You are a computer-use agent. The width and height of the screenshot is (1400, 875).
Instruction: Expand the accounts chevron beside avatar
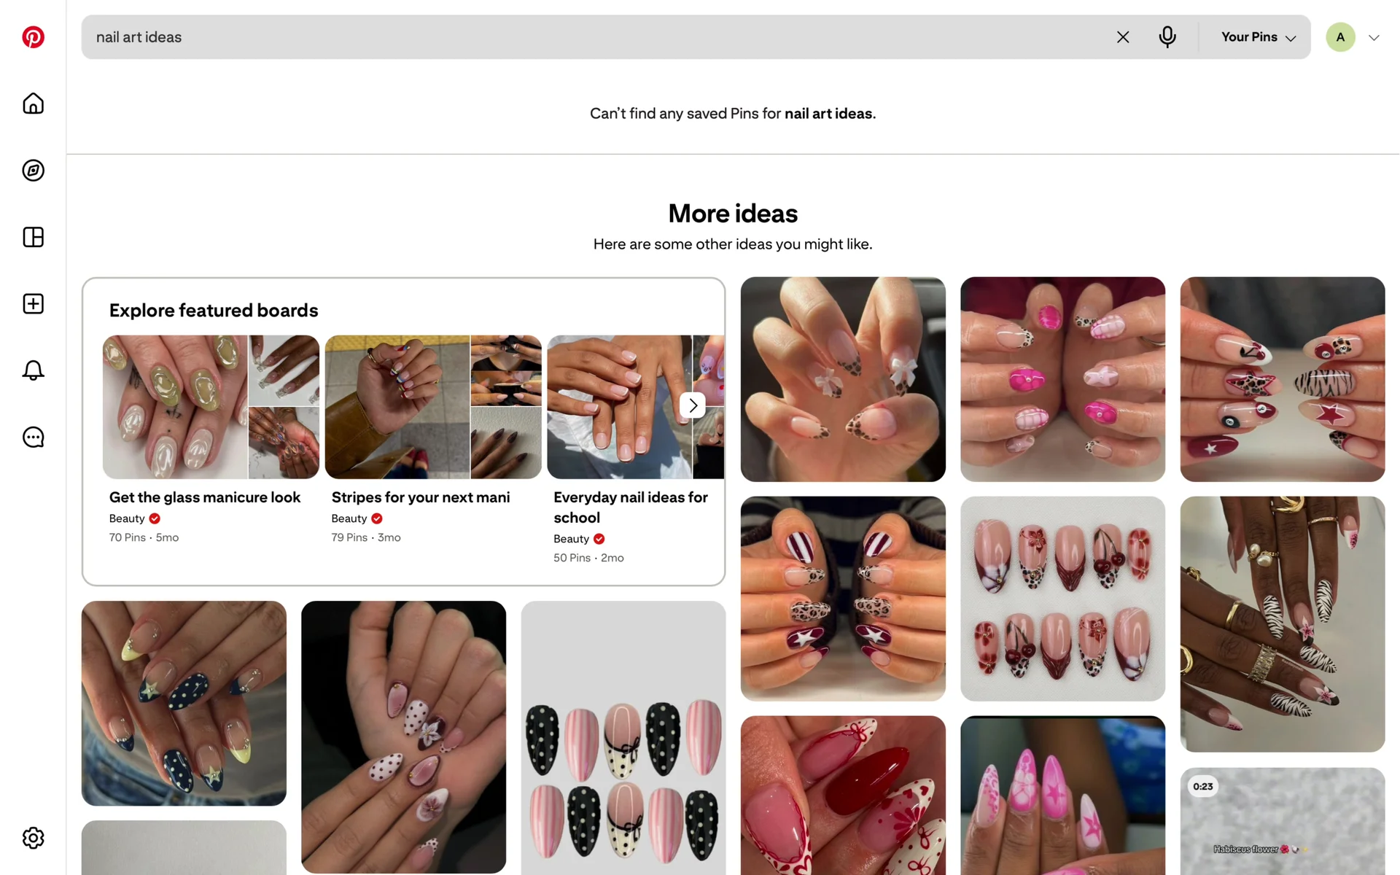pos(1374,38)
